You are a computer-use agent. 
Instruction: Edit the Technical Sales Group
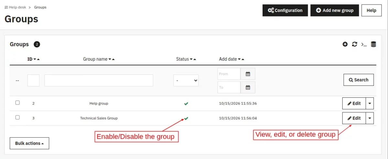(354, 118)
